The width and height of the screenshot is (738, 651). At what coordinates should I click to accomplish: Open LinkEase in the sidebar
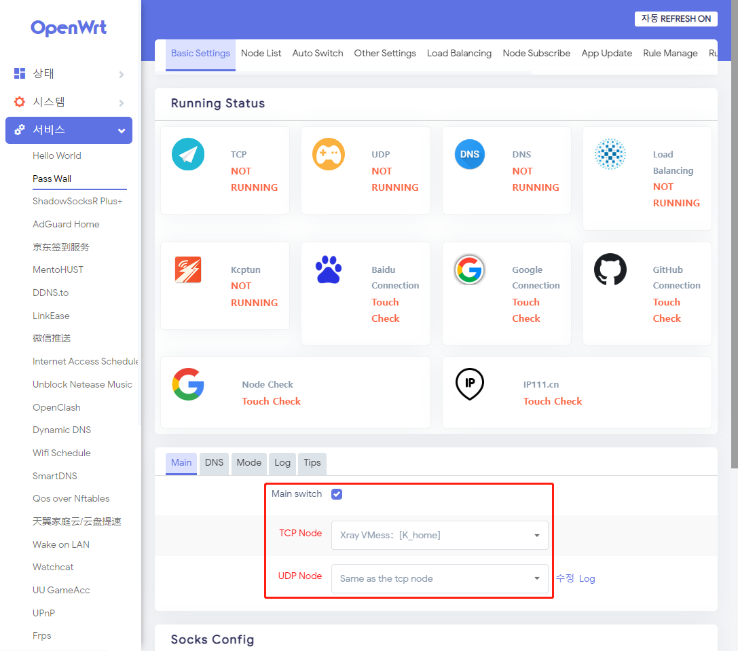[51, 316]
